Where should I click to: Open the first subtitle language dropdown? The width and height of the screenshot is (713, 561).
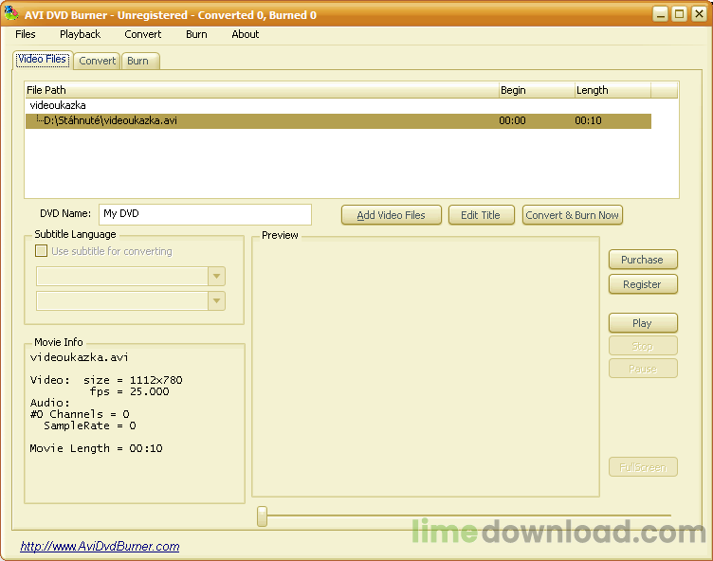click(x=217, y=277)
